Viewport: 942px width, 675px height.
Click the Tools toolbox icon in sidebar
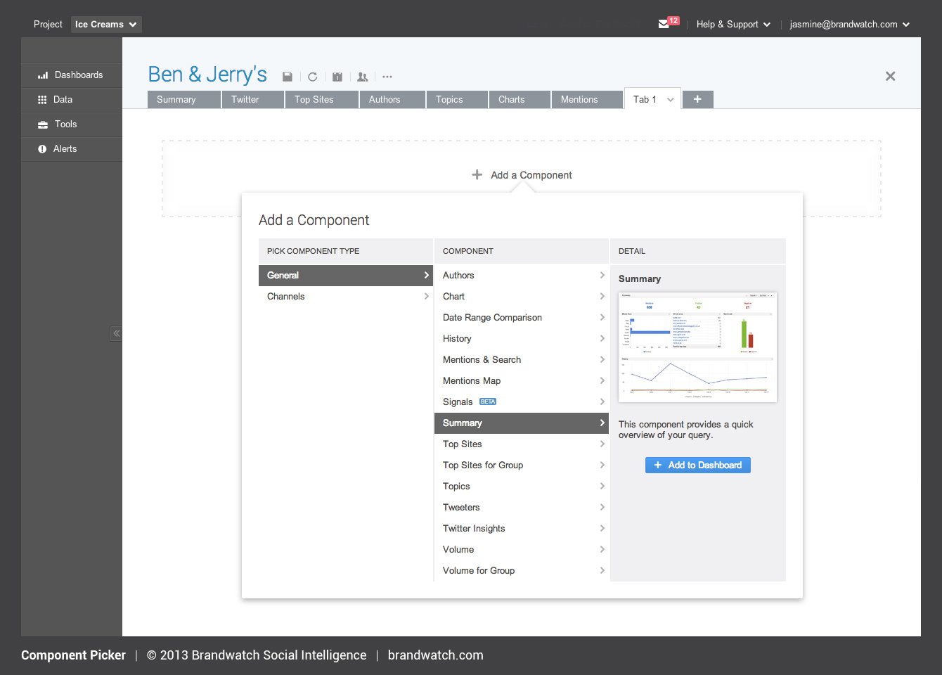click(43, 124)
